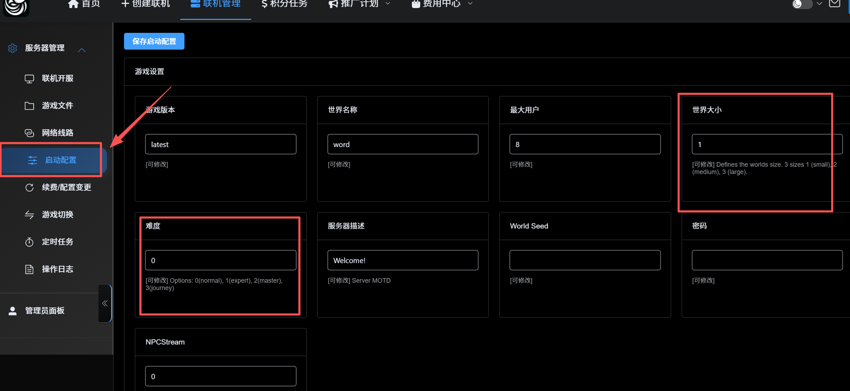
Task: Expand the 费用中心 dropdown arrow
Action: click(470, 3)
